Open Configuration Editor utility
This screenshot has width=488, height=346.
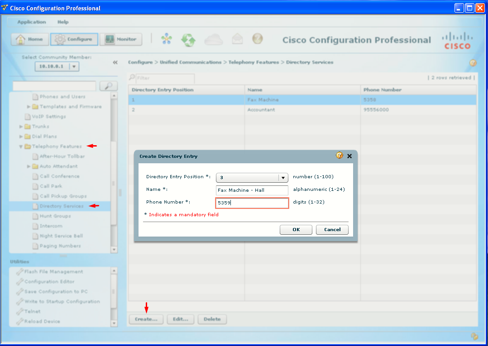(49, 282)
